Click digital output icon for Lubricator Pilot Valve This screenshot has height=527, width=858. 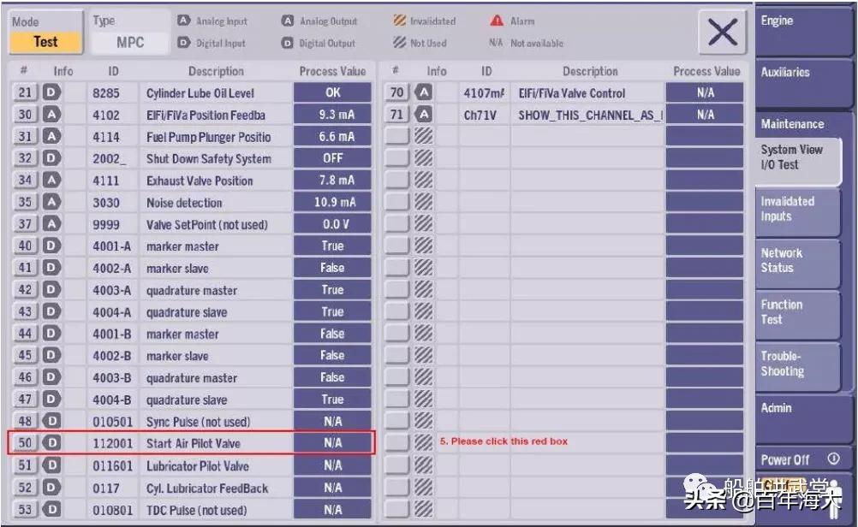tap(52, 465)
